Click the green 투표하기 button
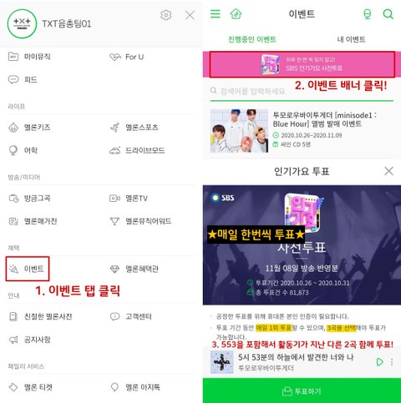Viewport: 401px width, 403px height. 302,390
